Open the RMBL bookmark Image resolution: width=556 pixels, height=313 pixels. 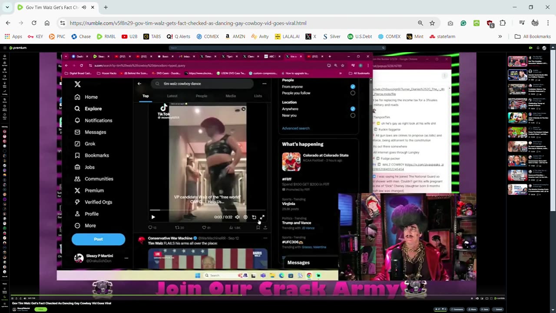tap(106, 37)
